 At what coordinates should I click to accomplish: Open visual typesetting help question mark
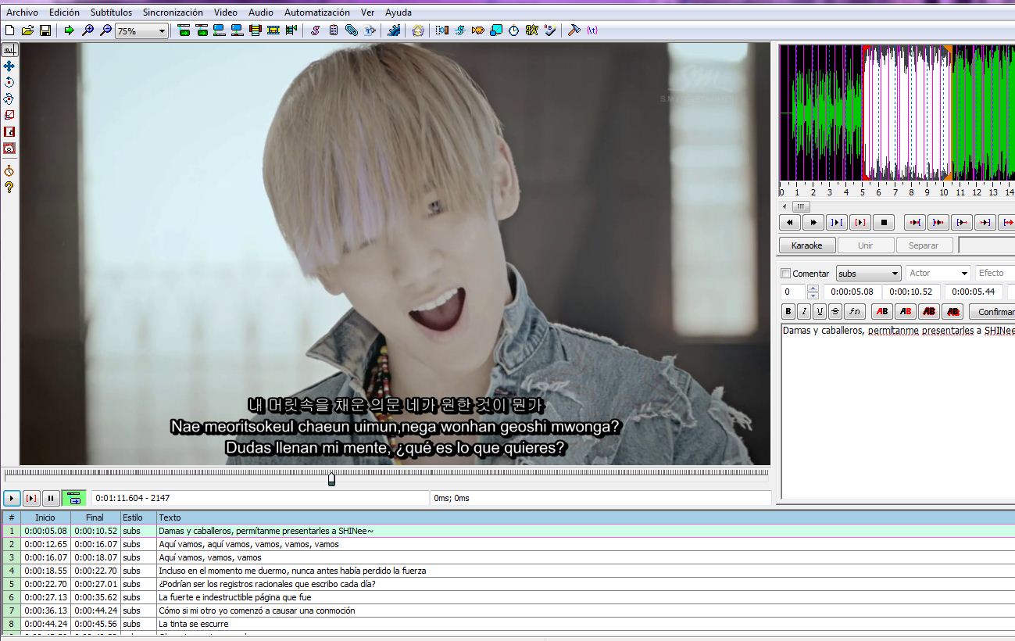[9, 188]
